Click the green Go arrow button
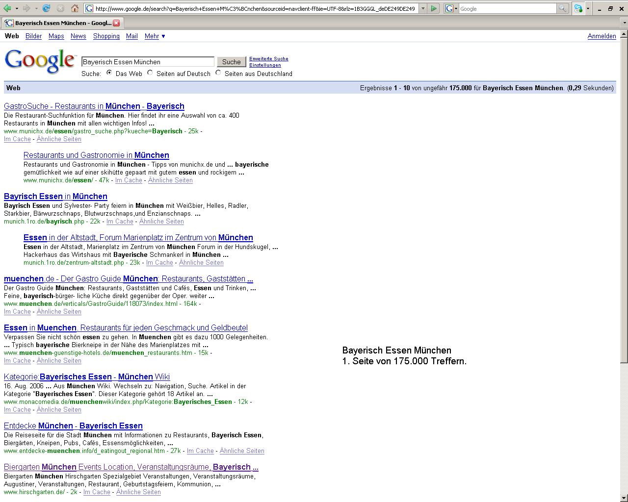Screen dimensions: 628x502 434,8
